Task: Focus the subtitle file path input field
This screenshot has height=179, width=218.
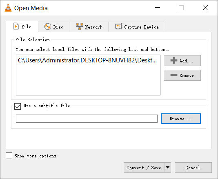Action: (x=87, y=119)
